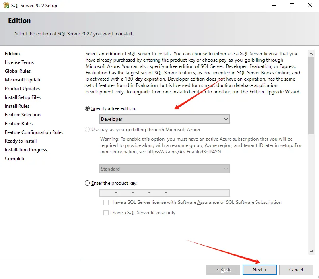Select the License Terms step
The width and height of the screenshot is (319, 279).
click(19, 62)
